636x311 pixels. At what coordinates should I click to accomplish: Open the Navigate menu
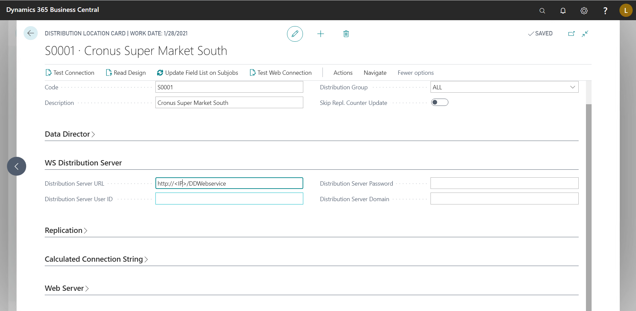coord(375,73)
